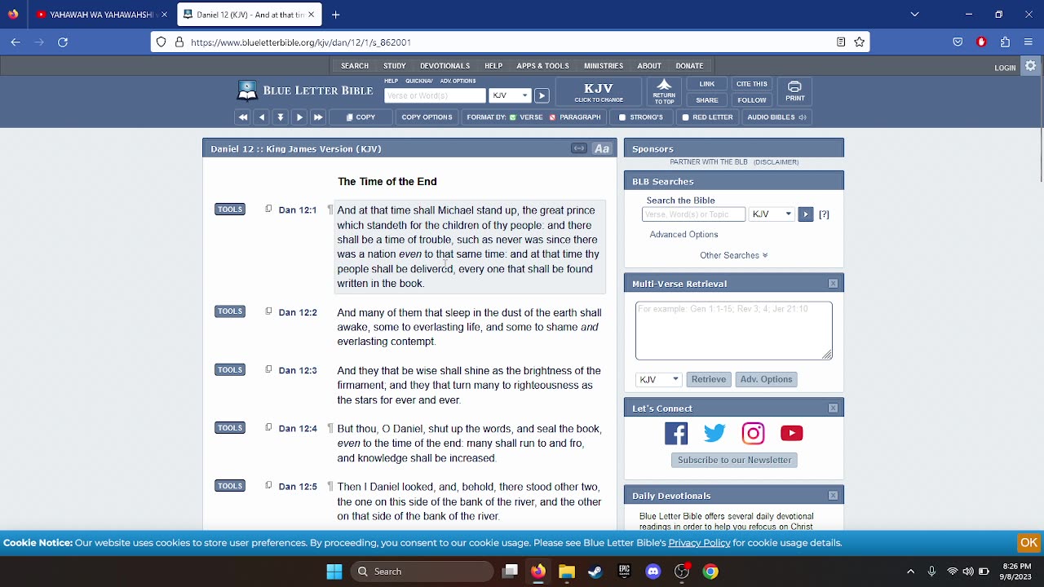This screenshot has height=587, width=1044.
Task: Copy verse Dan 12:1 using its copy icon
Action: pos(268,210)
